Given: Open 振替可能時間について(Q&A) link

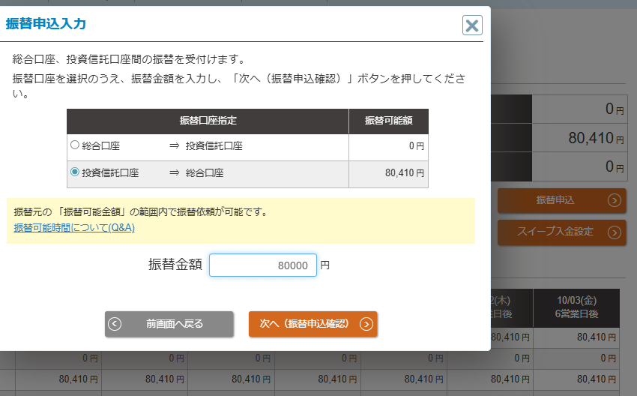Looking at the screenshot, I should click(74, 228).
